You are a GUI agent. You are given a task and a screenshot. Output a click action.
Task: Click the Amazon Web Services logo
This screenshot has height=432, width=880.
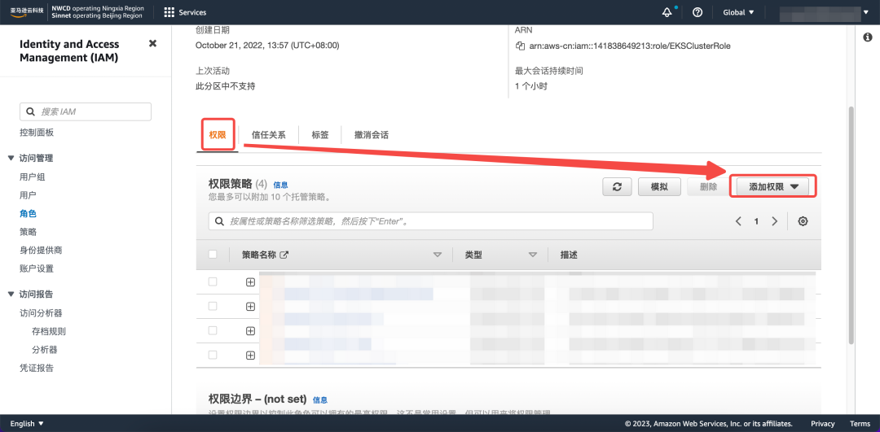coord(26,12)
